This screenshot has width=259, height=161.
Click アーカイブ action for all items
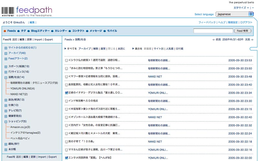(x=84, y=49)
